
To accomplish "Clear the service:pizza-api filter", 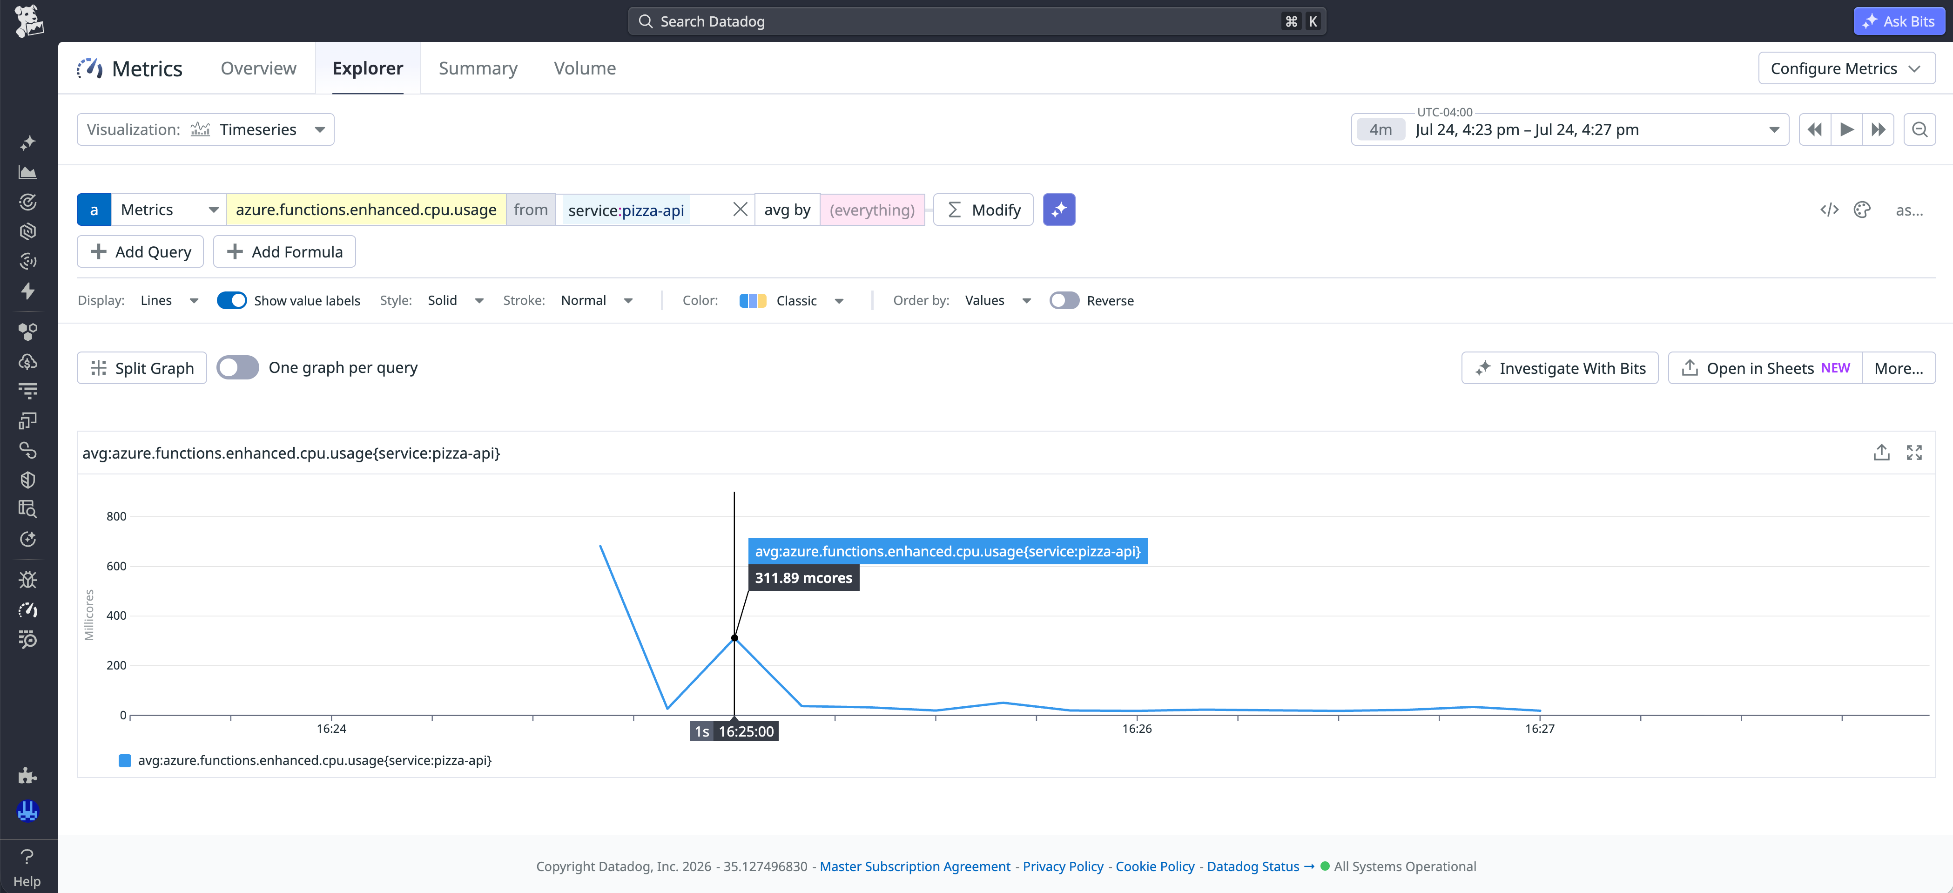I will tap(740, 210).
